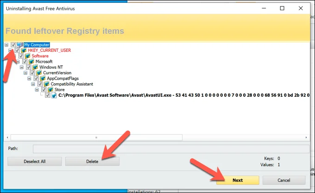Uncheck the AppCompatFlags key checkbox
The image size is (315, 193).
click(36, 78)
